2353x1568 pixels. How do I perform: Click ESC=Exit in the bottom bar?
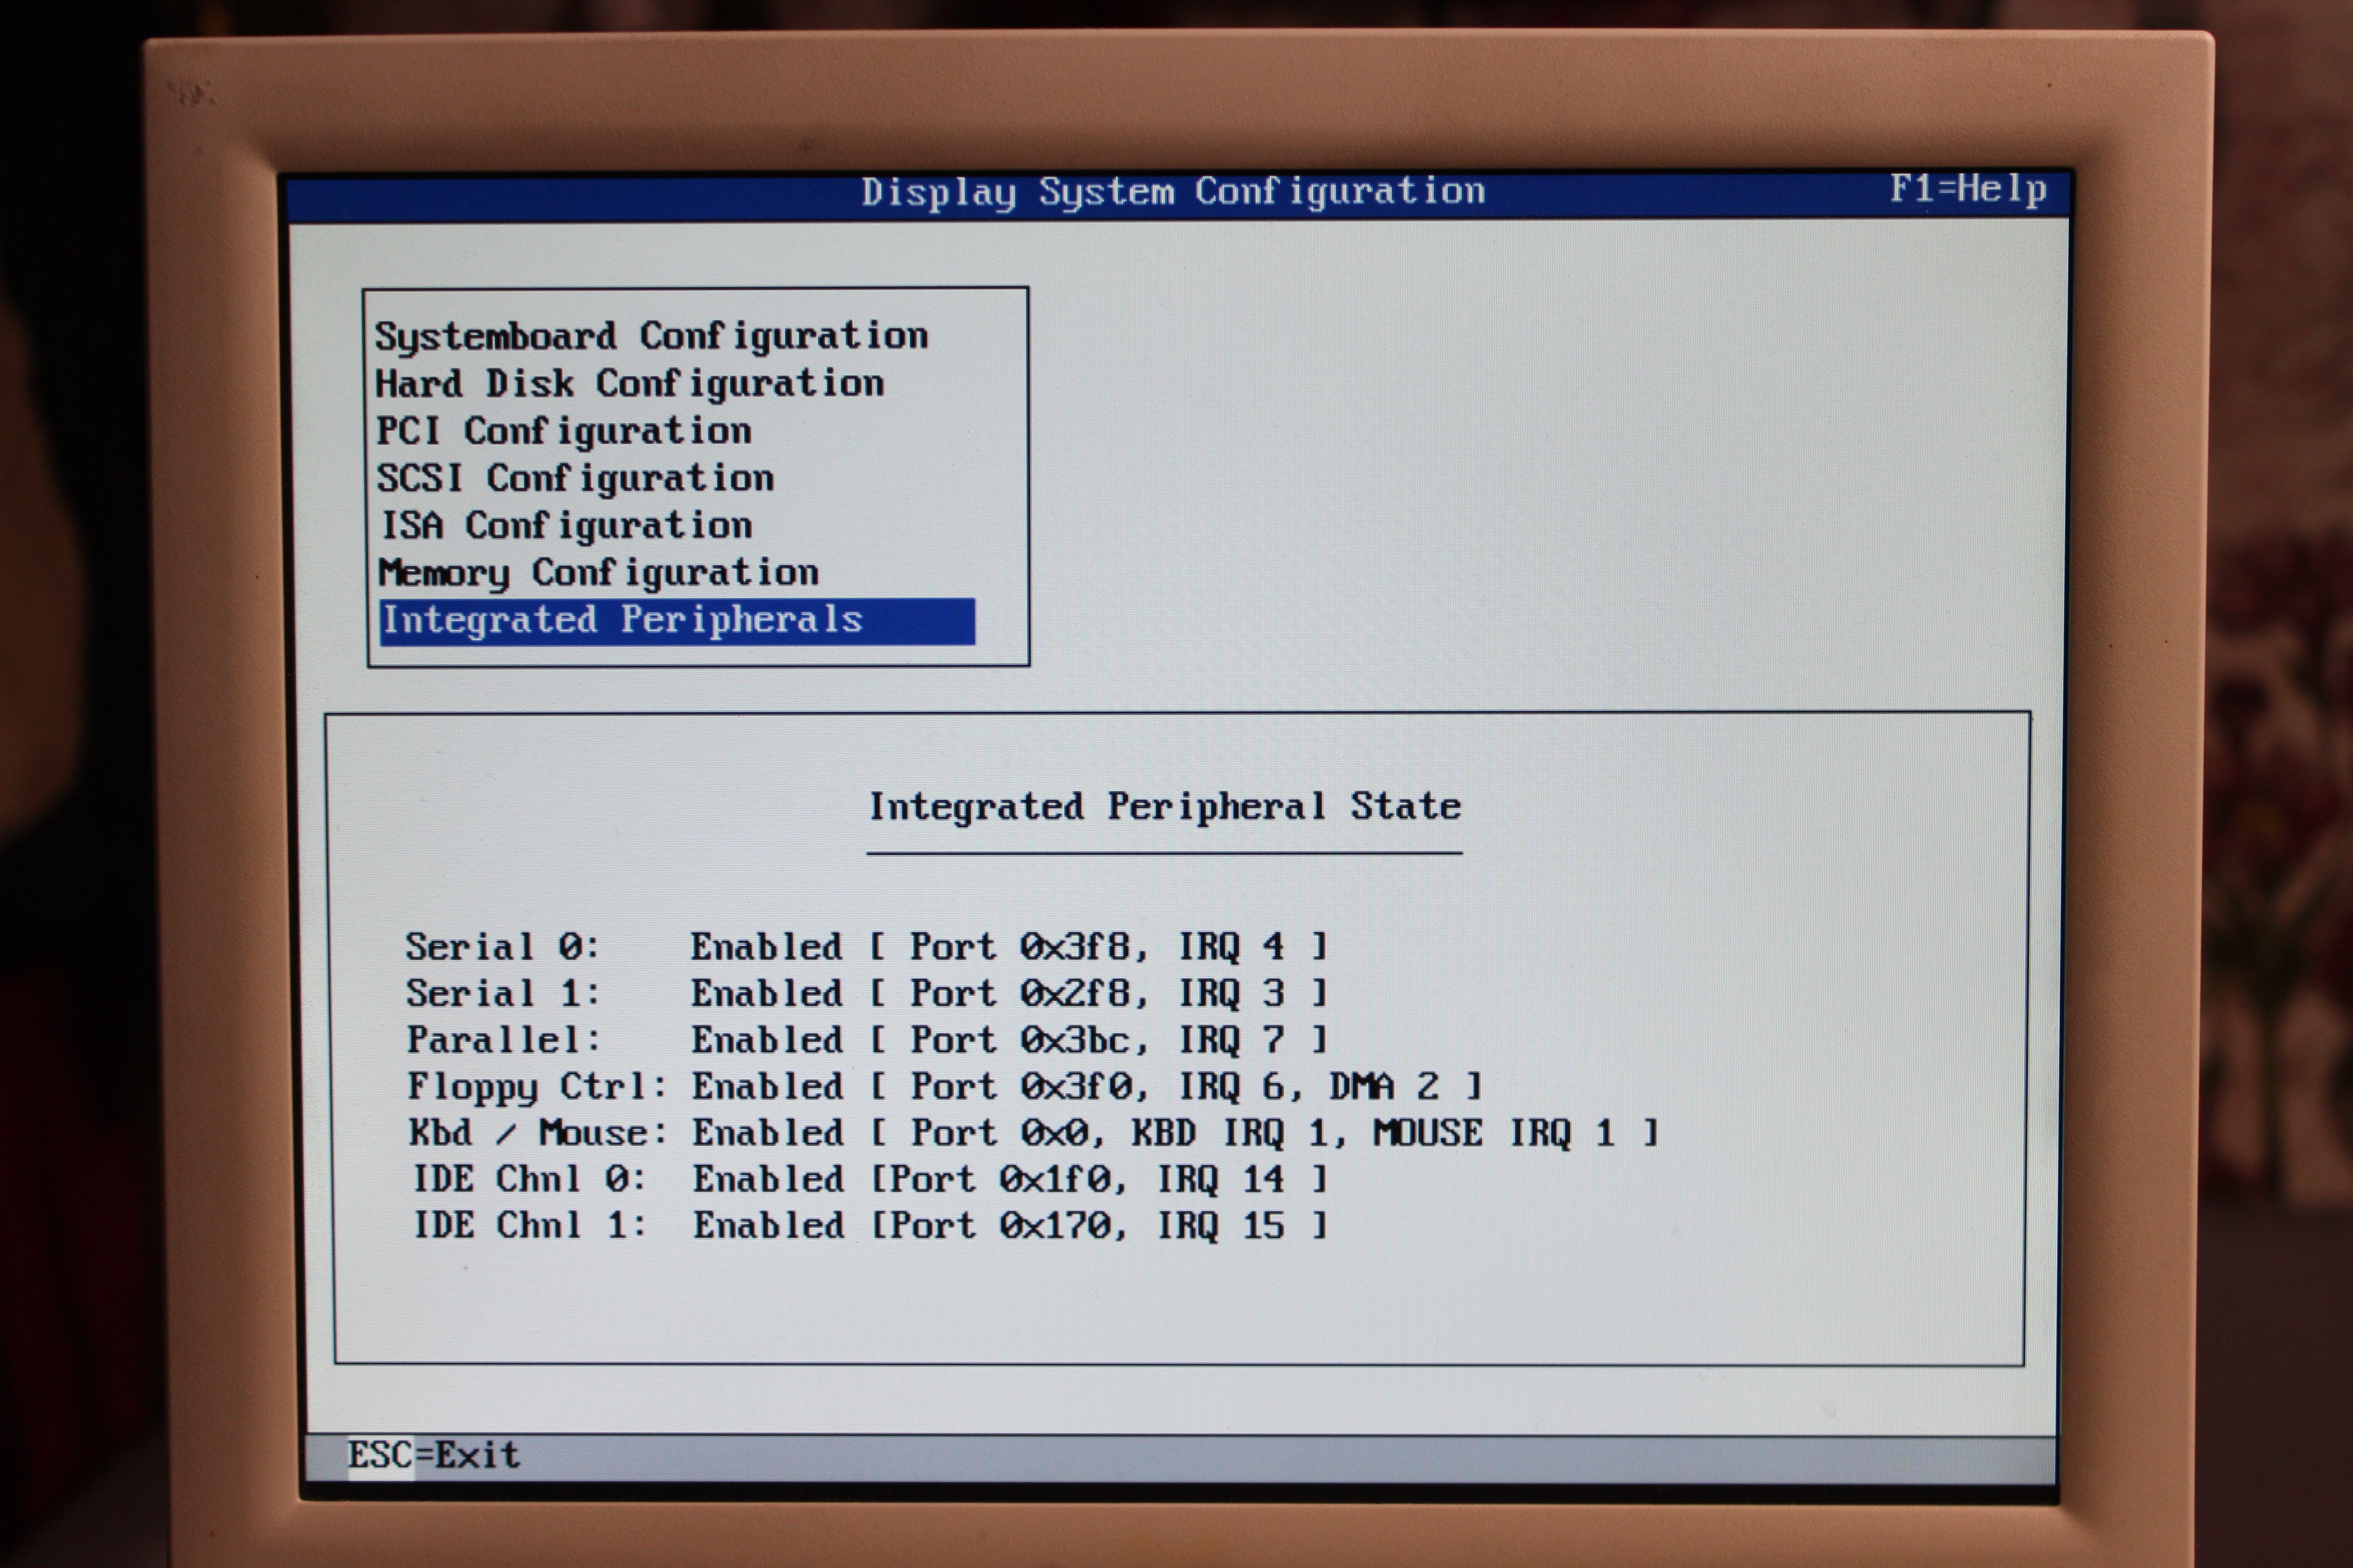(x=433, y=1455)
